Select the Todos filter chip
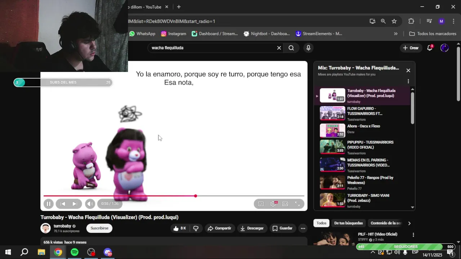Screen dimensions: 461x259 [x=321, y=223]
